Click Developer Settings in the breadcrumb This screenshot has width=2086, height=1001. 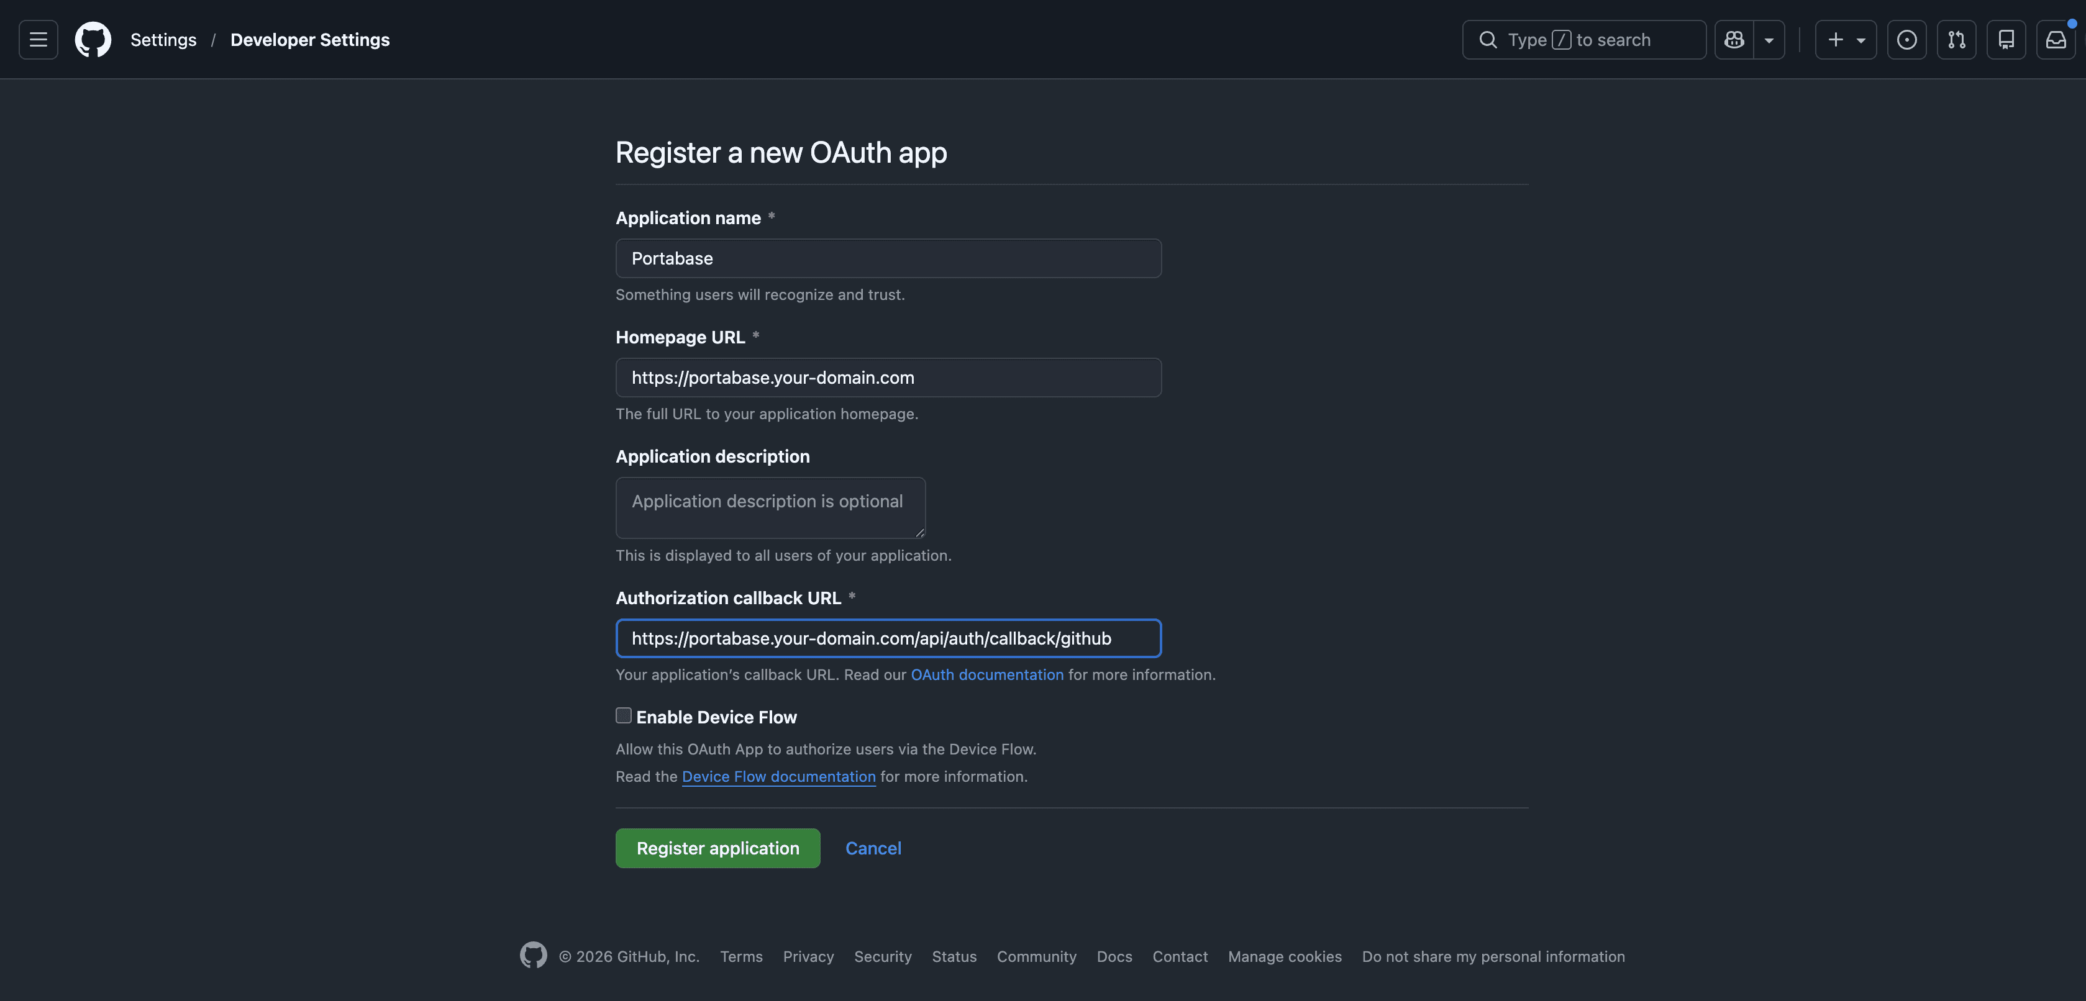pyautogui.click(x=309, y=39)
